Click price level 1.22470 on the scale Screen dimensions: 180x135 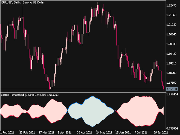[x=171, y=5]
